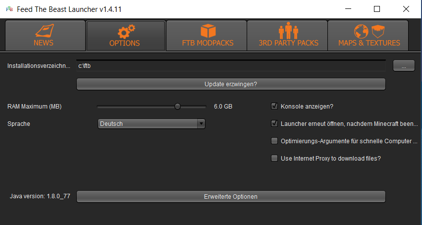This screenshot has height=225, width=422.
Task: Click the FTB logo icon in title bar
Action: point(9,9)
